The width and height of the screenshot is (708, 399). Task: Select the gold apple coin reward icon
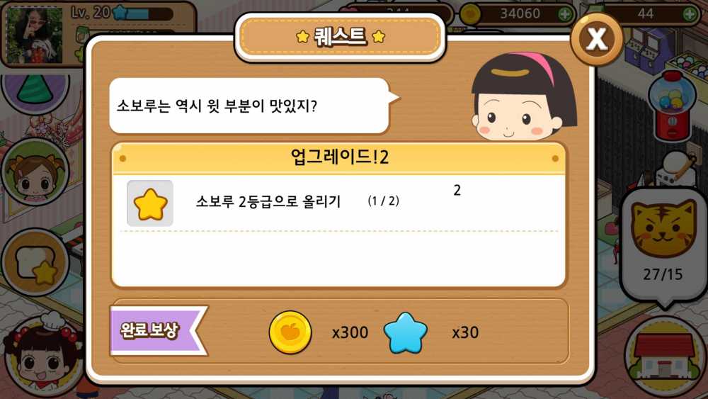[290, 332]
